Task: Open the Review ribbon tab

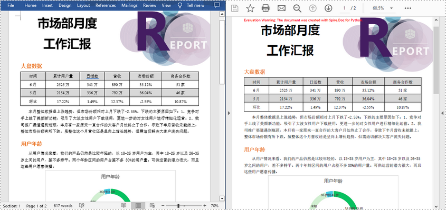Action: (149, 5)
